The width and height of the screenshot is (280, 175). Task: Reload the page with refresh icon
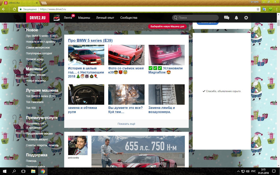[x=14, y=9]
